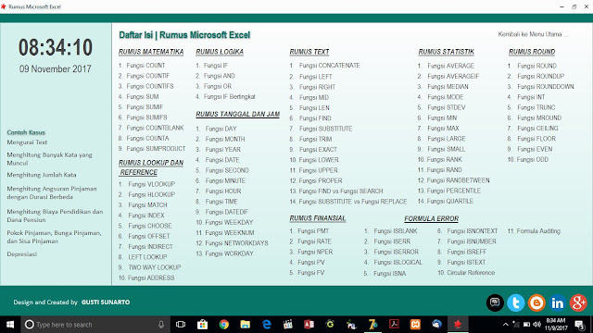The width and height of the screenshot is (593, 333).
Task: Launch Adobe Acrobat from the taskbar
Action: [x=394, y=325]
